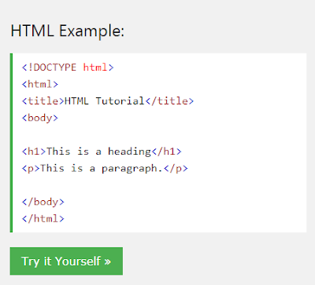Click the opening title tag
The image size is (315, 285).
point(43,101)
